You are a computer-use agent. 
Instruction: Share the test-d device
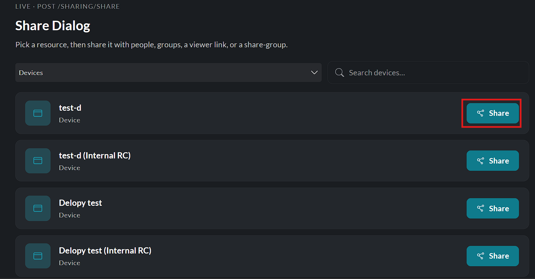click(492, 113)
